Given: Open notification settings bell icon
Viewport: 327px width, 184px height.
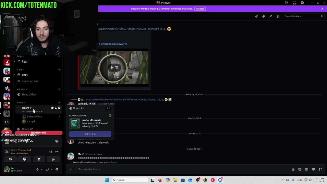Looking at the screenshot, I should coord(264,16).
